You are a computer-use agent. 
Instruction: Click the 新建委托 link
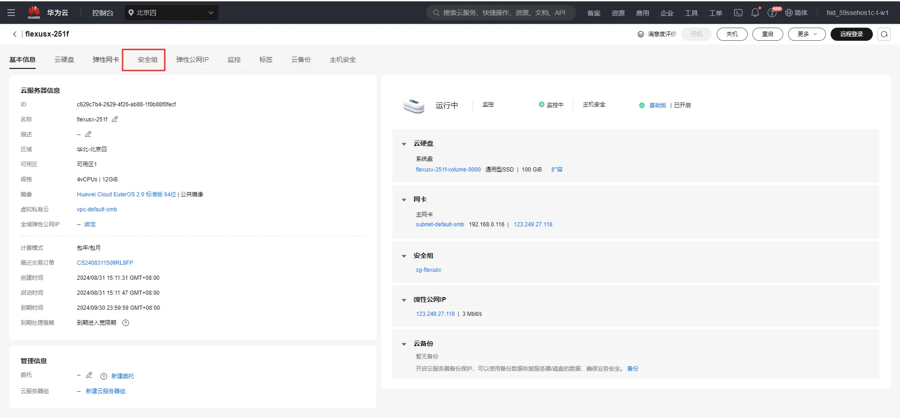tap(122, 376)
